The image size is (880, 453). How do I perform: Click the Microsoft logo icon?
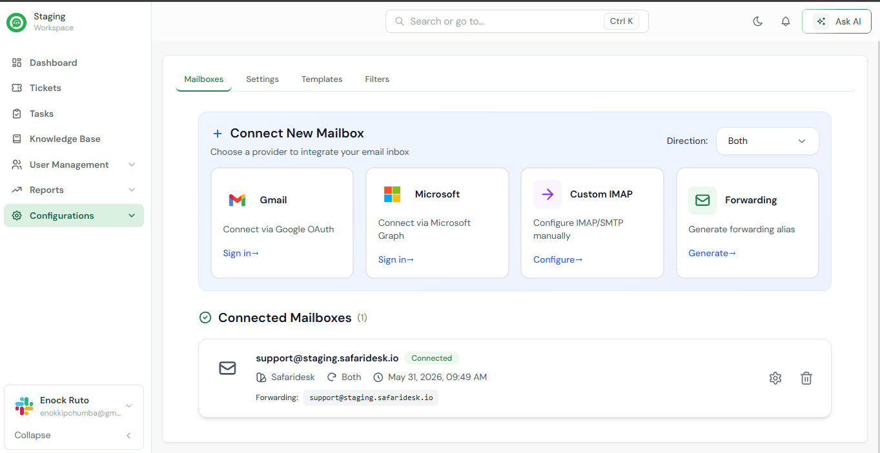tap(392, 194)
